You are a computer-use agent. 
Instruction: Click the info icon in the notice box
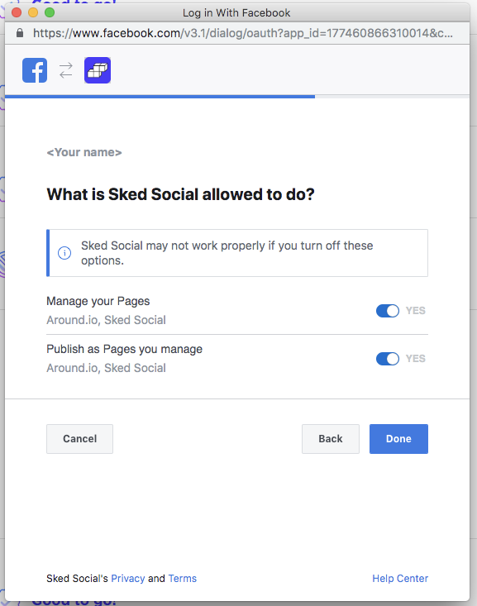tap(64, 253)
